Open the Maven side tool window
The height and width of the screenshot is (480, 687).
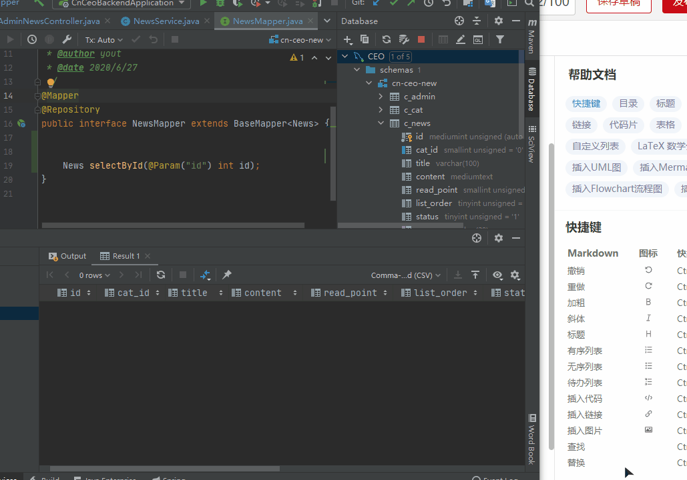(532, 36)
